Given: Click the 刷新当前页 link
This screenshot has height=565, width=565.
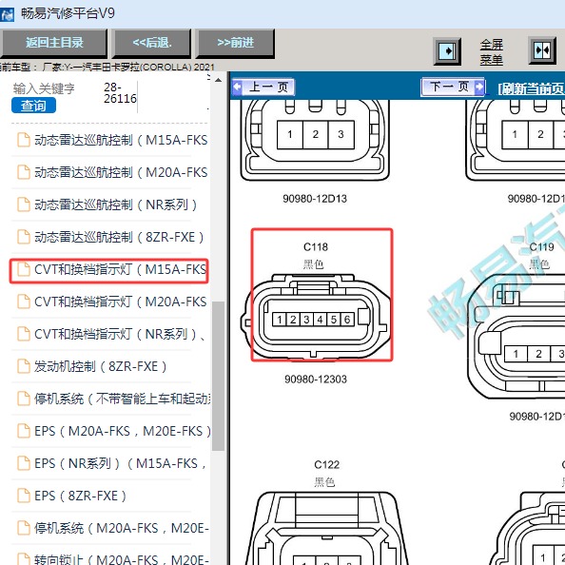Looking at the screenshot, I should [x=531, y=88].
